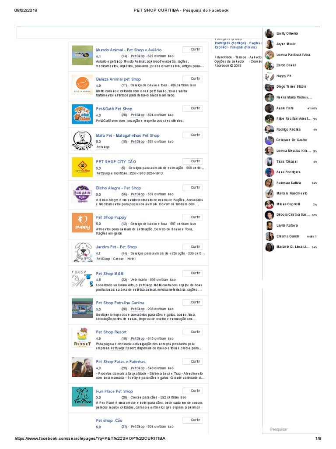336x449 pixels.
Task: Like Fun Place Pet Shop with Curtir
Action: click(x=192, y=391)
